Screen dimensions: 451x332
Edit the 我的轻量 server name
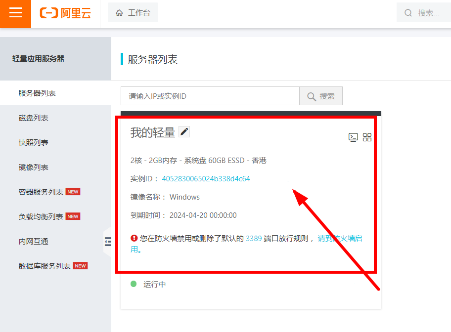click(x=184, y=132)
